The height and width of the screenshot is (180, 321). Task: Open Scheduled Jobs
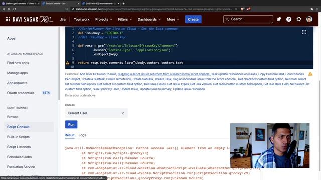[x=19, y=157]
